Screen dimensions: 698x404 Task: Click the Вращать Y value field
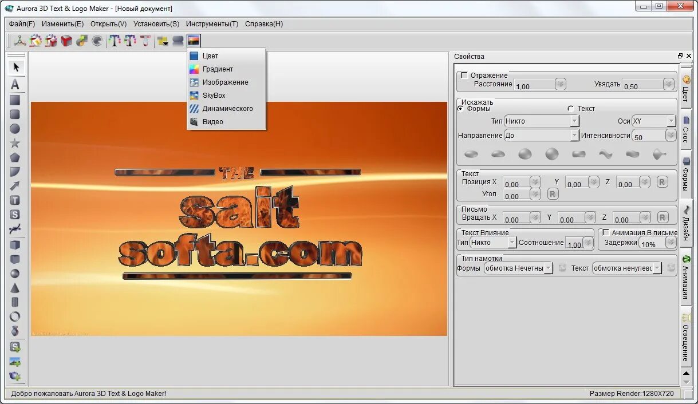pyautogui.click(x=571, y=218)
